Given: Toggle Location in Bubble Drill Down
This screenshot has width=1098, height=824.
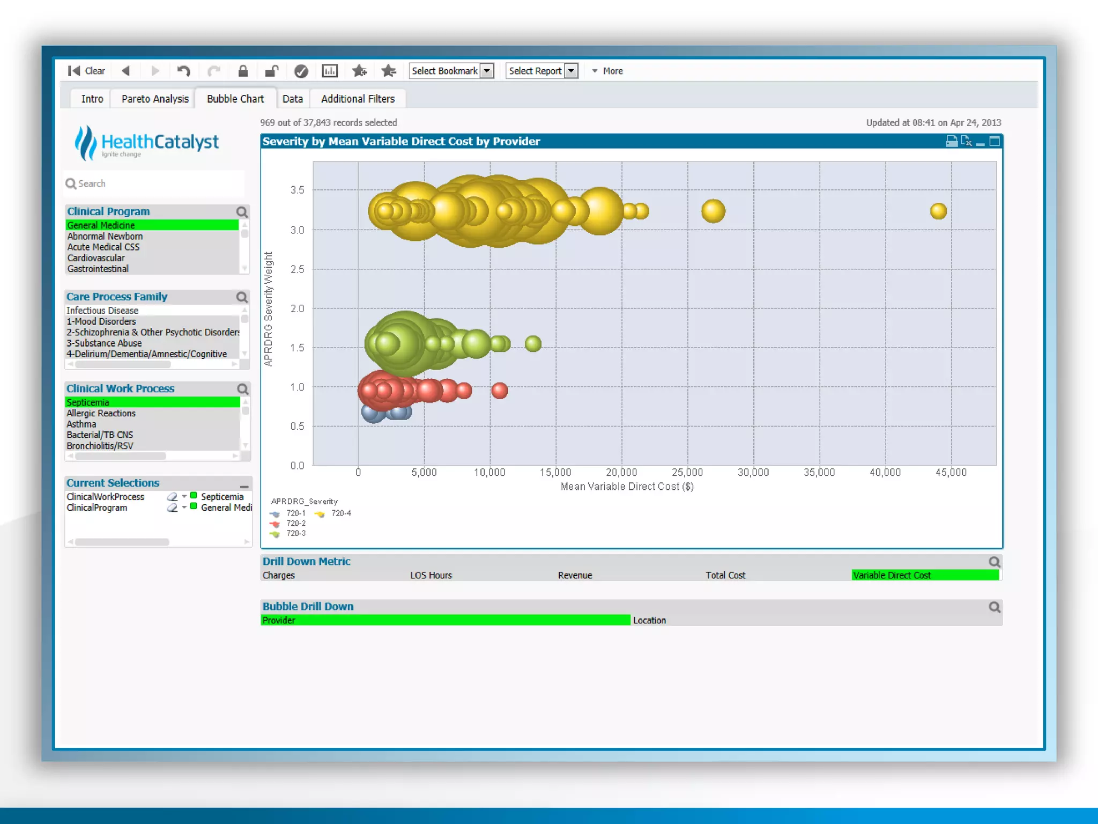Looking at the screenshot, I should point(649,620).
